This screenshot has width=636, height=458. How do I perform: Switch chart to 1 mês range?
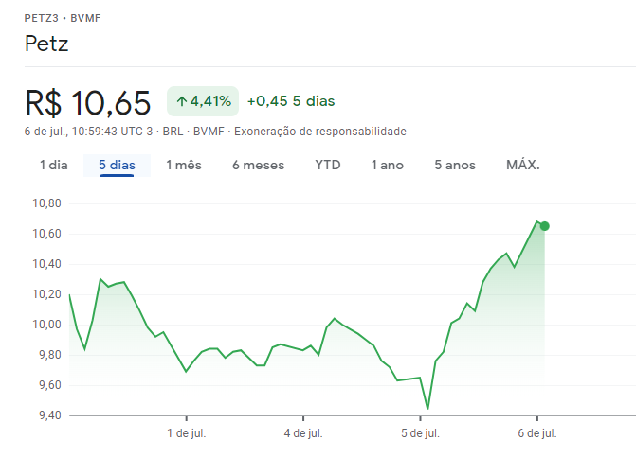tap(184, 165)
